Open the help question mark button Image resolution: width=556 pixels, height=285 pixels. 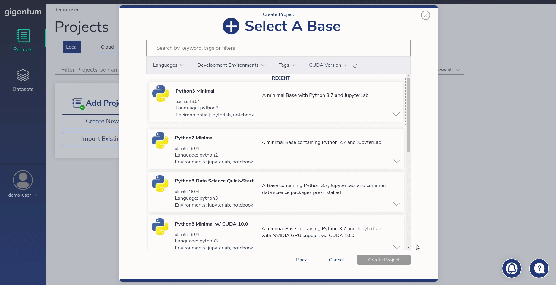(539, 268)
